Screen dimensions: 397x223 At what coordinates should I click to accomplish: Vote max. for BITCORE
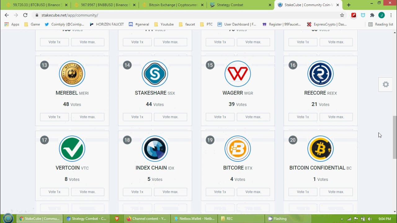coord(253,192)
